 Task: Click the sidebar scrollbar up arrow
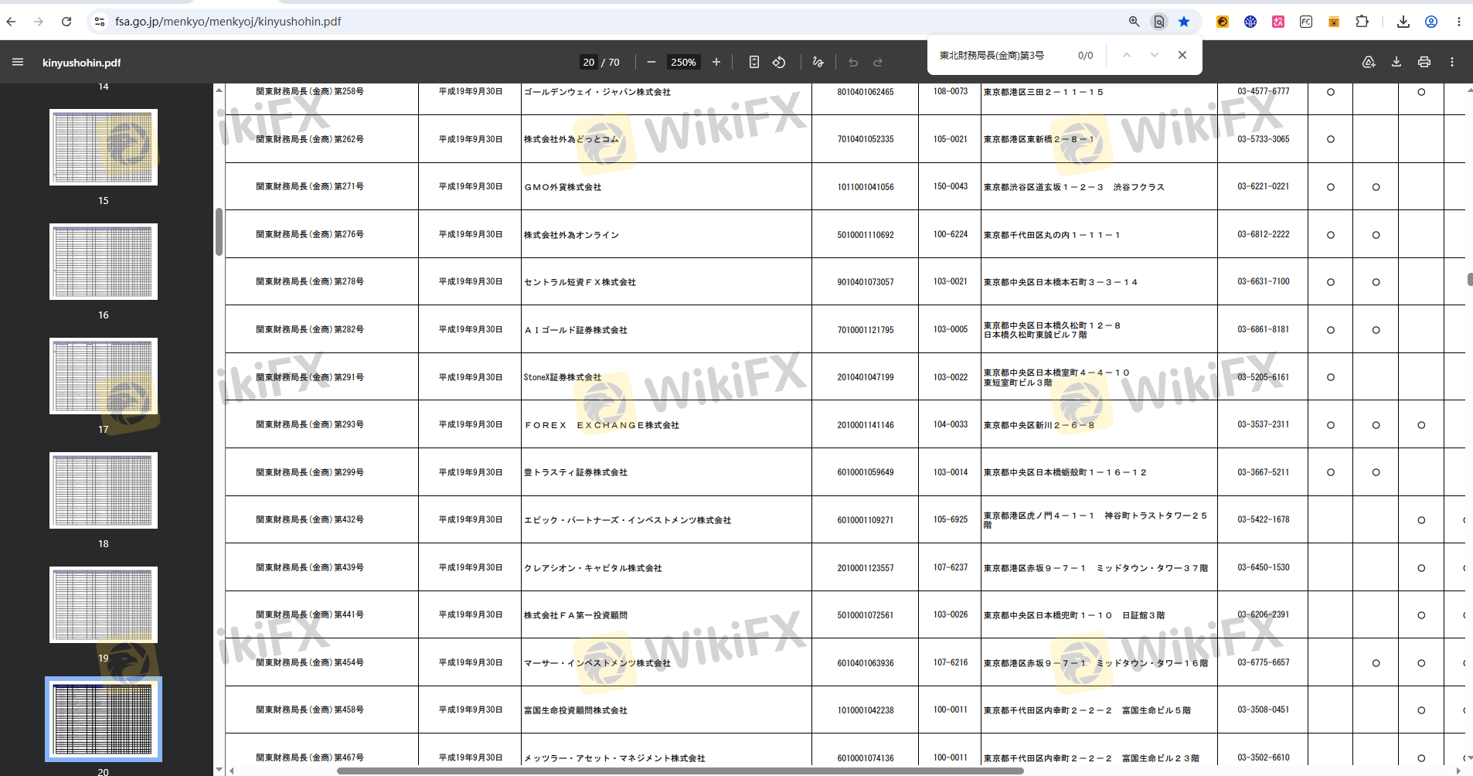pos(219,90)
